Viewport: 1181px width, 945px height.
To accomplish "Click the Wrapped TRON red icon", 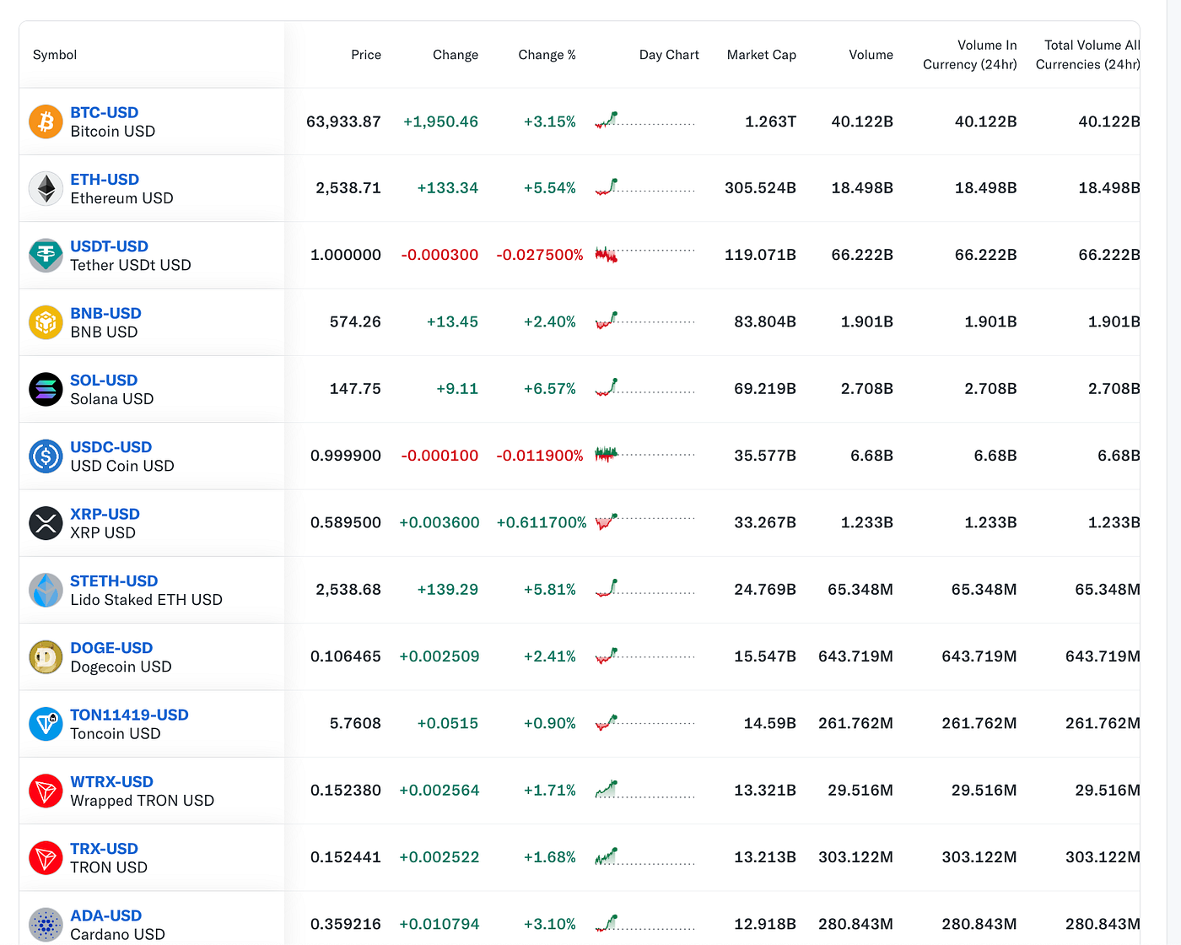I will pyautogui.click(x=46, y=791).
